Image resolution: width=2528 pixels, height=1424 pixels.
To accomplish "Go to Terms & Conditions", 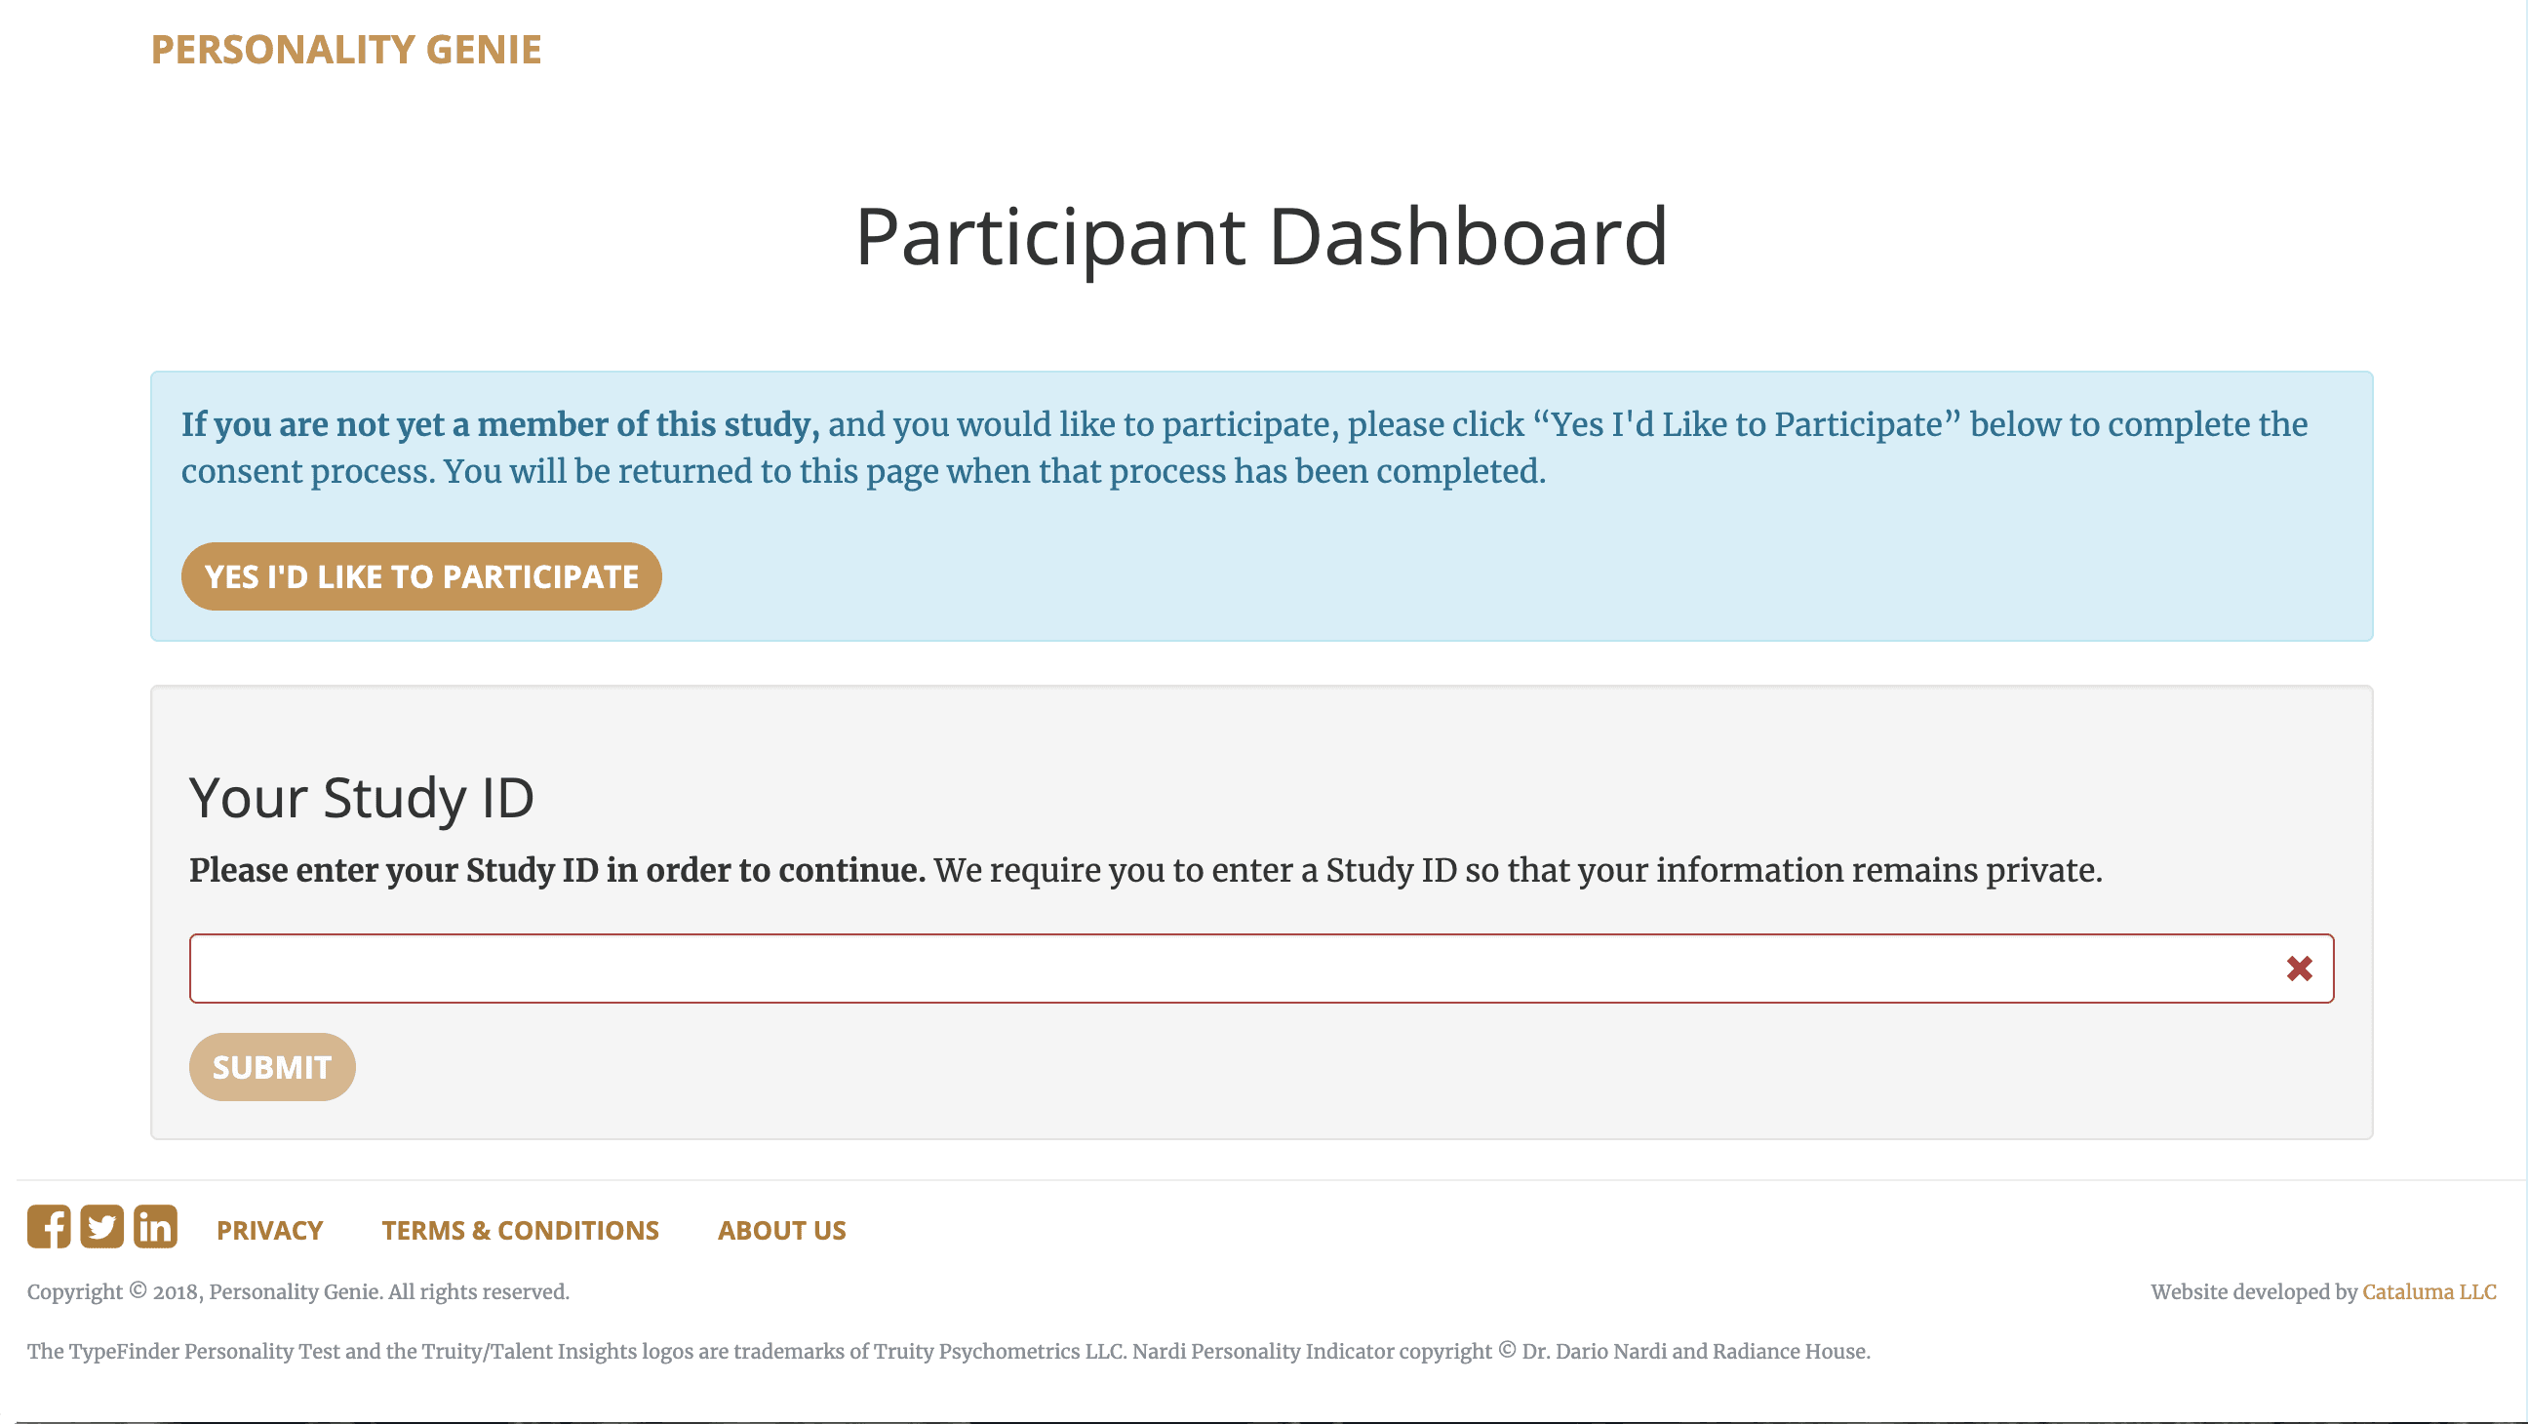I will click(x=520, y=1231).
